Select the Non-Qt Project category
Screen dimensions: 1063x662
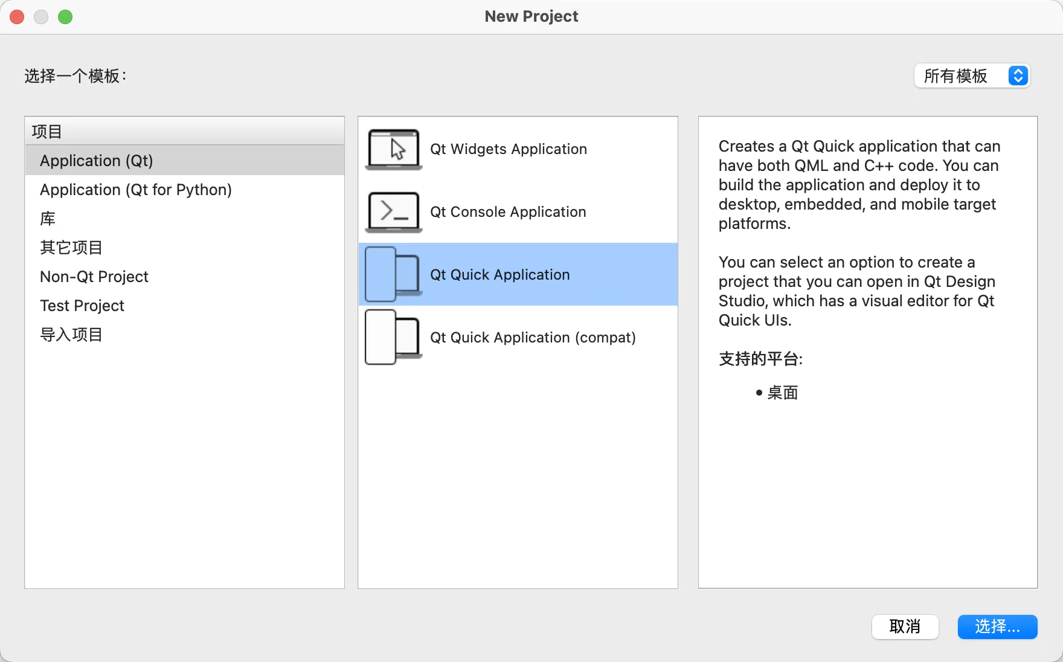coord(184,277)
